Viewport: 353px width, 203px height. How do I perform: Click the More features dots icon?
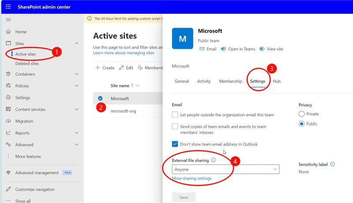tap(8, 156)
